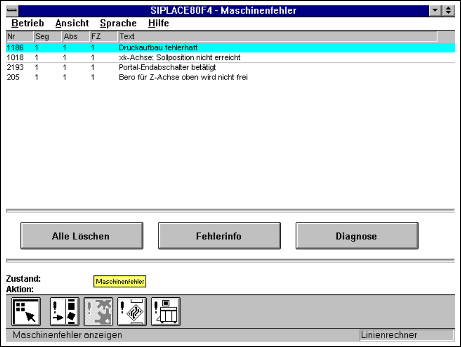This screenshot has width=461, height=347.
Task: Select error row 2193 Portal-Endabschalter betätigt
Action: click(230, 67)
